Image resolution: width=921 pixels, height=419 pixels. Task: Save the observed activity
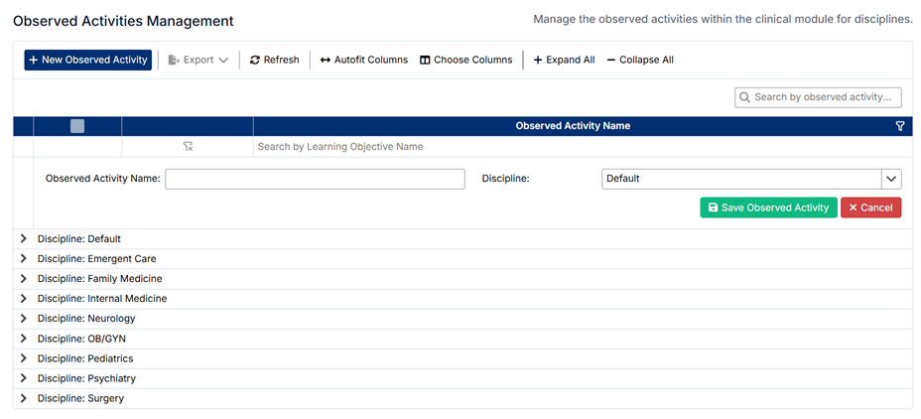tap(768, 208)
